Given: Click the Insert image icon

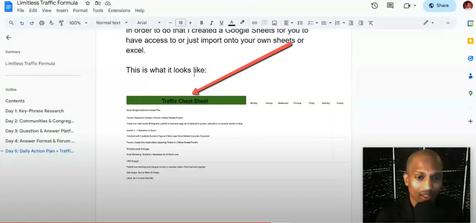Looking at the screenshot, I should (274, 23).
